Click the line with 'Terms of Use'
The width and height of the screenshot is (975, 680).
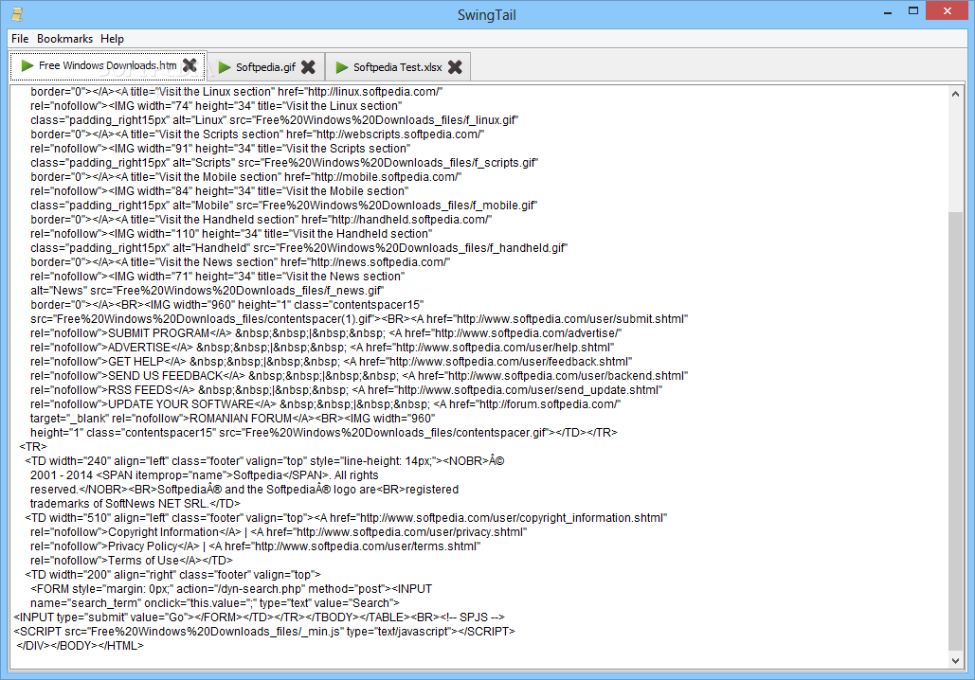coord(131,561)
